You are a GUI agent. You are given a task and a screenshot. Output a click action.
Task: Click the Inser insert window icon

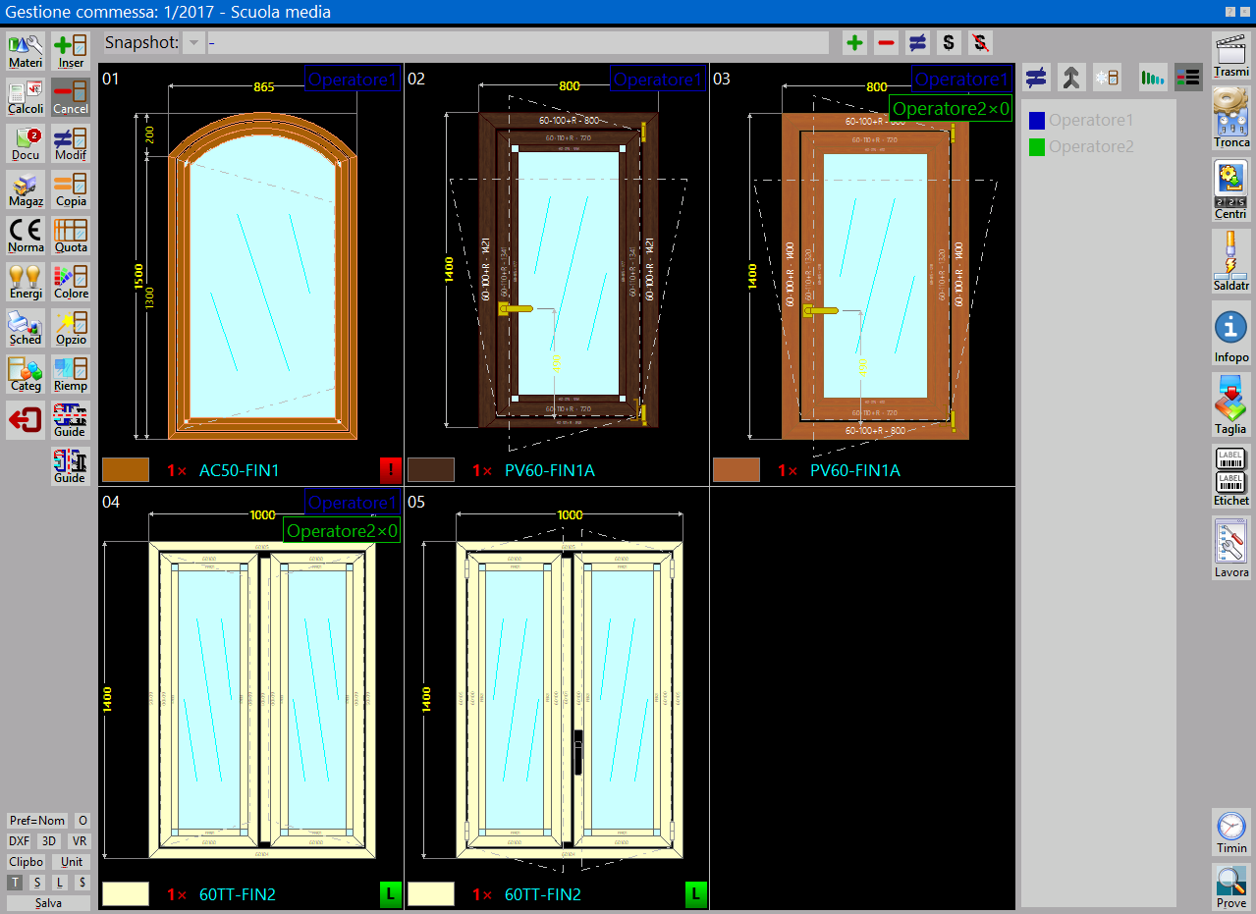pyautogui.click(x=71, y=51)
